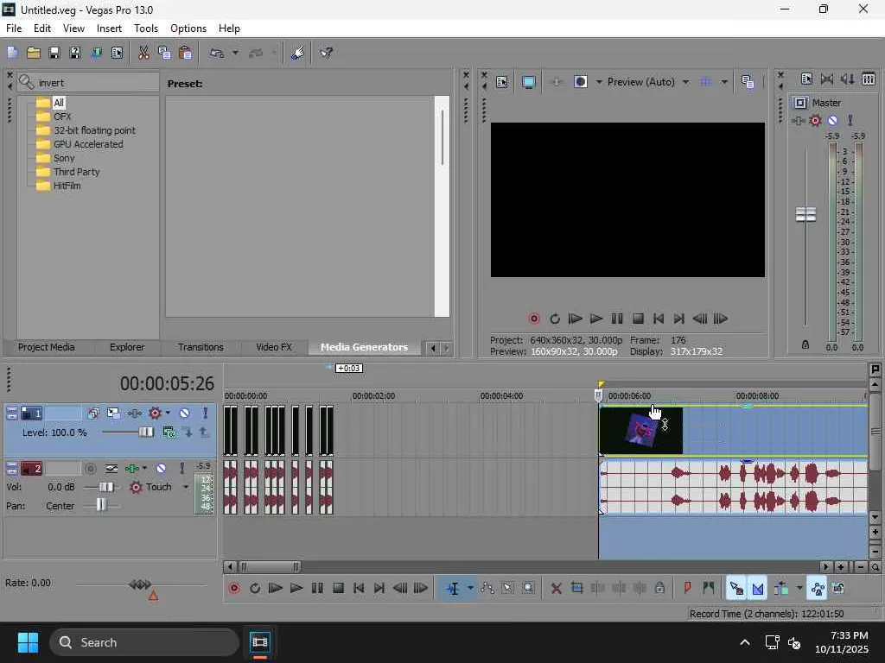Screen dimensions: 885x663
Task: Open the Auto Ripple dropdown arrow
Action: tap(799, 588)
